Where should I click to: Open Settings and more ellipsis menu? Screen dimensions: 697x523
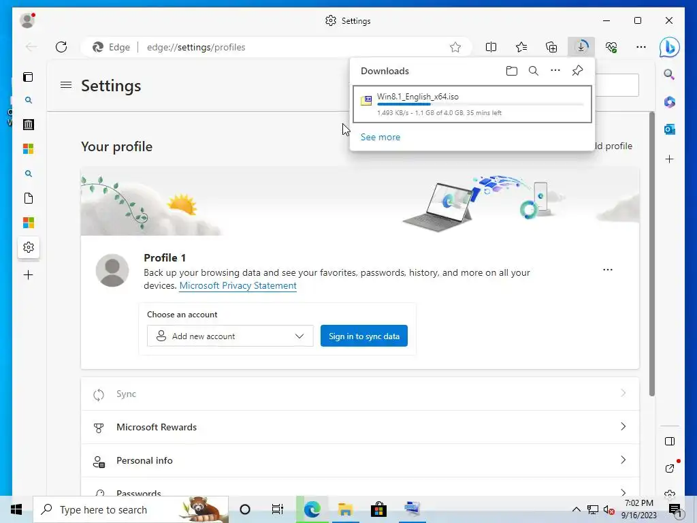[641, 47]
